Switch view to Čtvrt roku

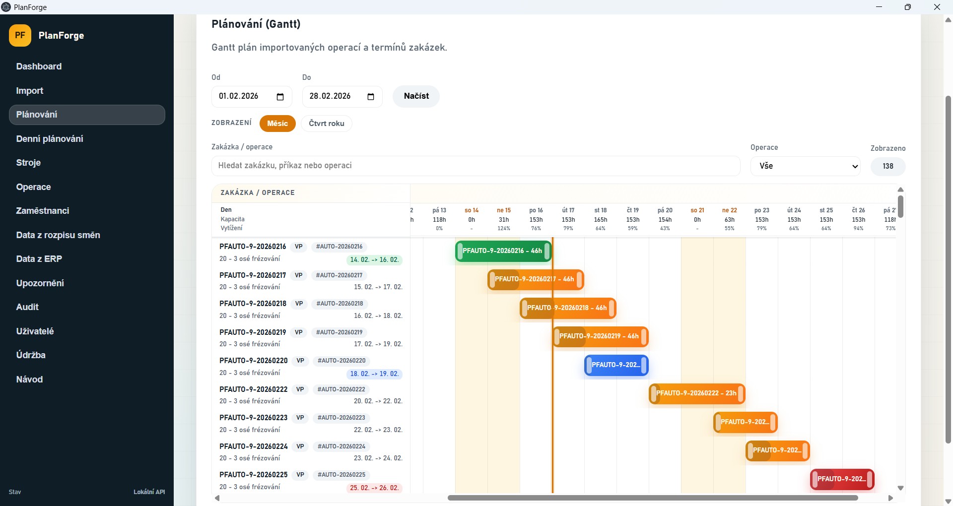(x=326, y=124)
